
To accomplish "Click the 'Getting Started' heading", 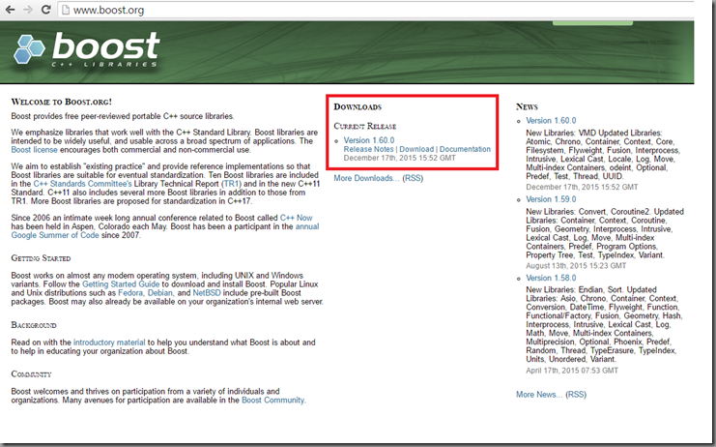I will point(41,258).
